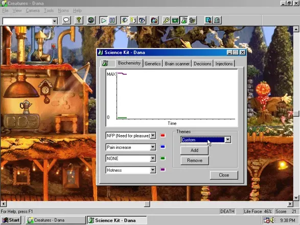This screenshot has height=225, width=300.
Task: Click the Observation kit magnifier toolbar icon
Action: (209, 20)
